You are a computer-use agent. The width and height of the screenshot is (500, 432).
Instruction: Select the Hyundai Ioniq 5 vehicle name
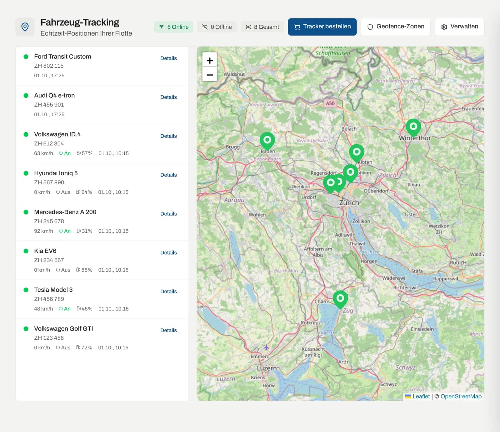click(x=56, y=173)
